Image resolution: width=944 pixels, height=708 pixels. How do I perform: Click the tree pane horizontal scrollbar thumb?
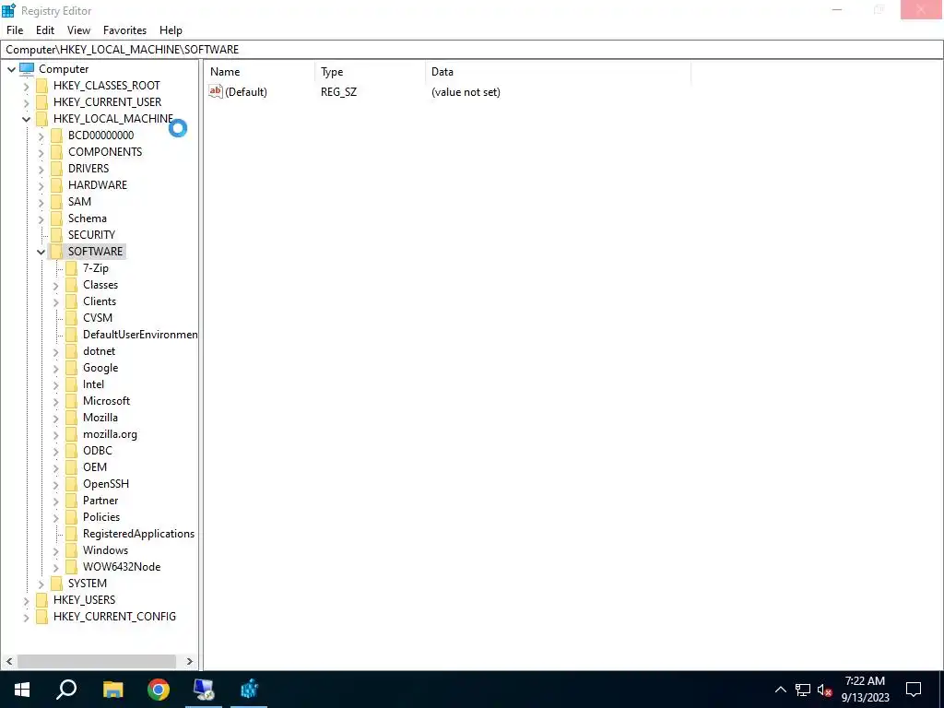point(96,661)
